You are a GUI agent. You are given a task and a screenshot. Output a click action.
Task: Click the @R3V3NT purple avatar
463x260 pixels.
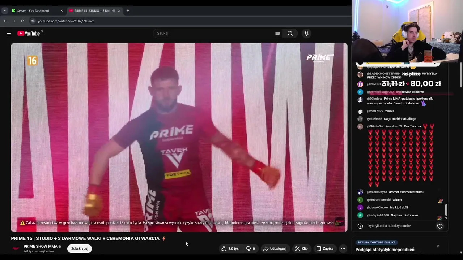point(360,84)
